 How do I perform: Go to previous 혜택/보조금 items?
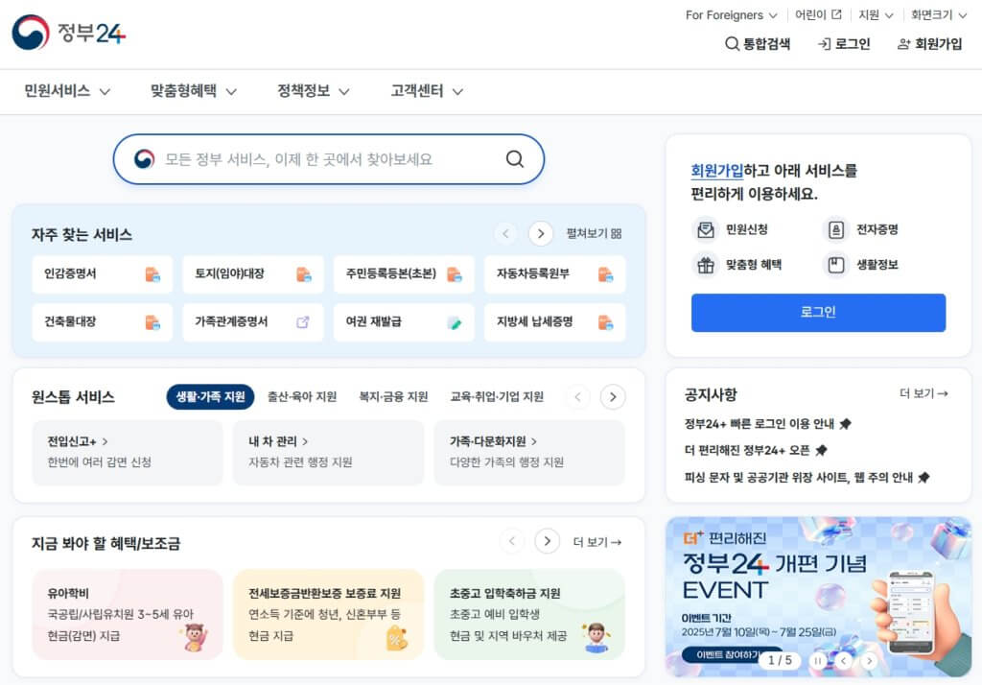[512, 541]
